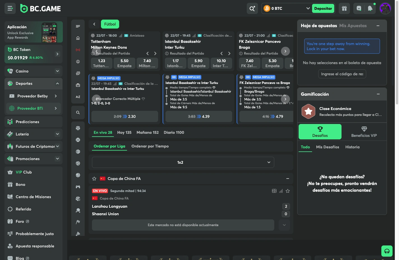Click the Depositar button

point(323,8)
